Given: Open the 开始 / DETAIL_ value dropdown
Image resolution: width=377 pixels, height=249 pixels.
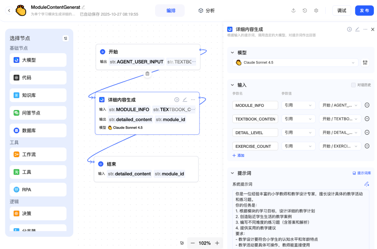Looking at the screenshot, I should click(340, 133).
